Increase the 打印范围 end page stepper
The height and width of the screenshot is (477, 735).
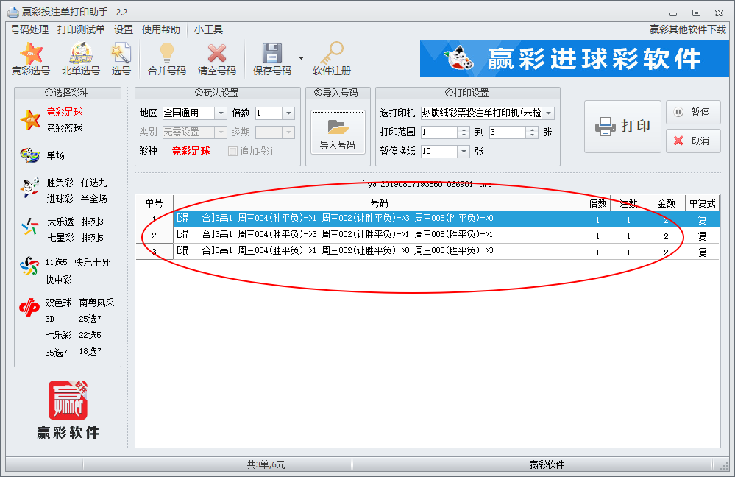[x=531, y=130]
